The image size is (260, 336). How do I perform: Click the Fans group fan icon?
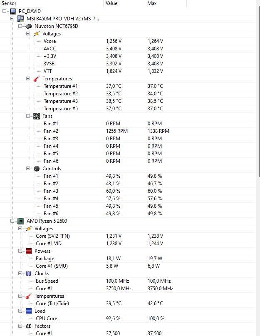tap(37, 116)
